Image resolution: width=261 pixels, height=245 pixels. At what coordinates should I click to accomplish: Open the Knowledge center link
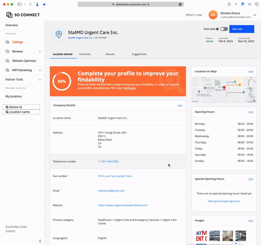pyautogui.click(x=17, y=227)
